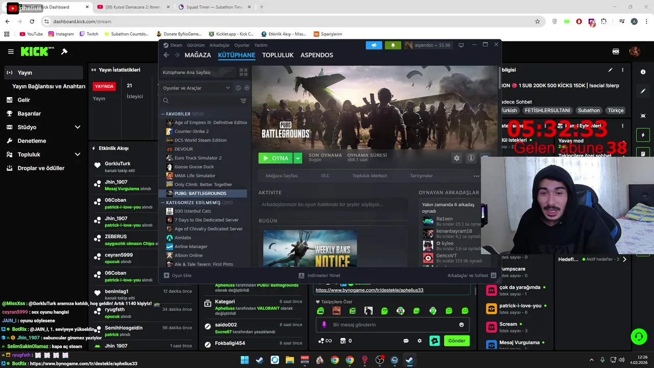Click the teal Kick action button beside Gönder
Image resolution: width=654 pixels, height=368 pixels.
434,341
